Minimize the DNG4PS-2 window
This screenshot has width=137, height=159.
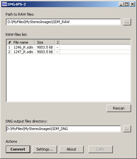pos(121,4)
